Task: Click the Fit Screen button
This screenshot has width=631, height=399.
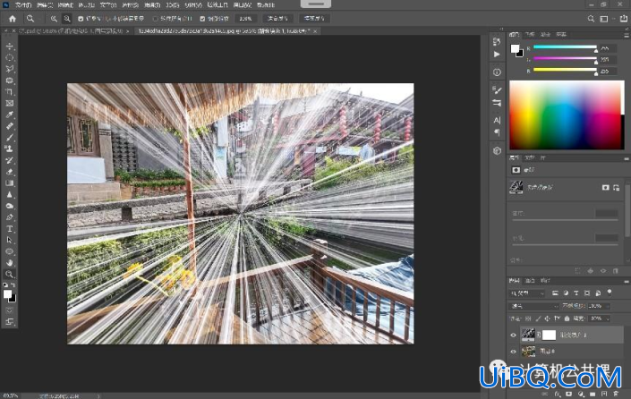Action: tap(278, 19)
